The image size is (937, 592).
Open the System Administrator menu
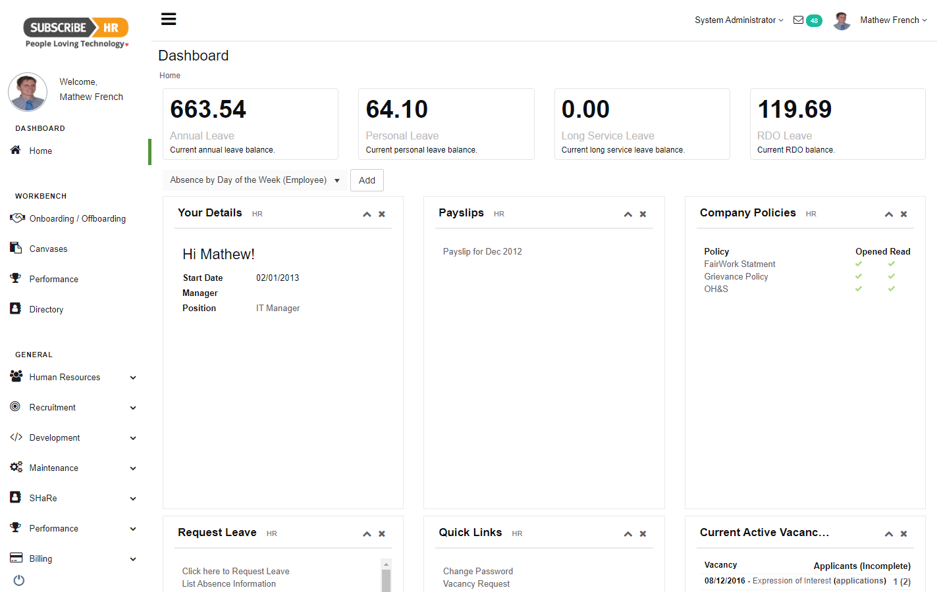pos(738,20)
